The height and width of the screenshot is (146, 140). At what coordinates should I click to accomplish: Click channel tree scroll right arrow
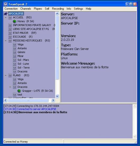point(53,100)
